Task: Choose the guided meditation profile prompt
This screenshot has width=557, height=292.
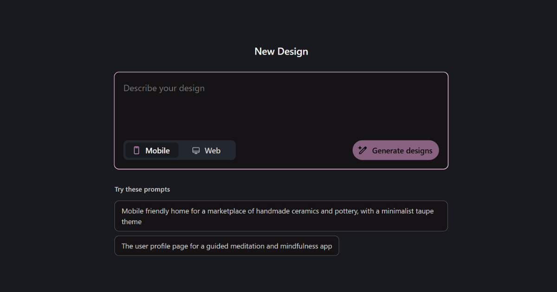Action: pyautogui.click(x=227, y=246)
